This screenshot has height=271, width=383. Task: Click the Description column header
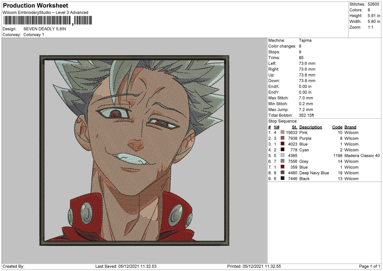311,127
